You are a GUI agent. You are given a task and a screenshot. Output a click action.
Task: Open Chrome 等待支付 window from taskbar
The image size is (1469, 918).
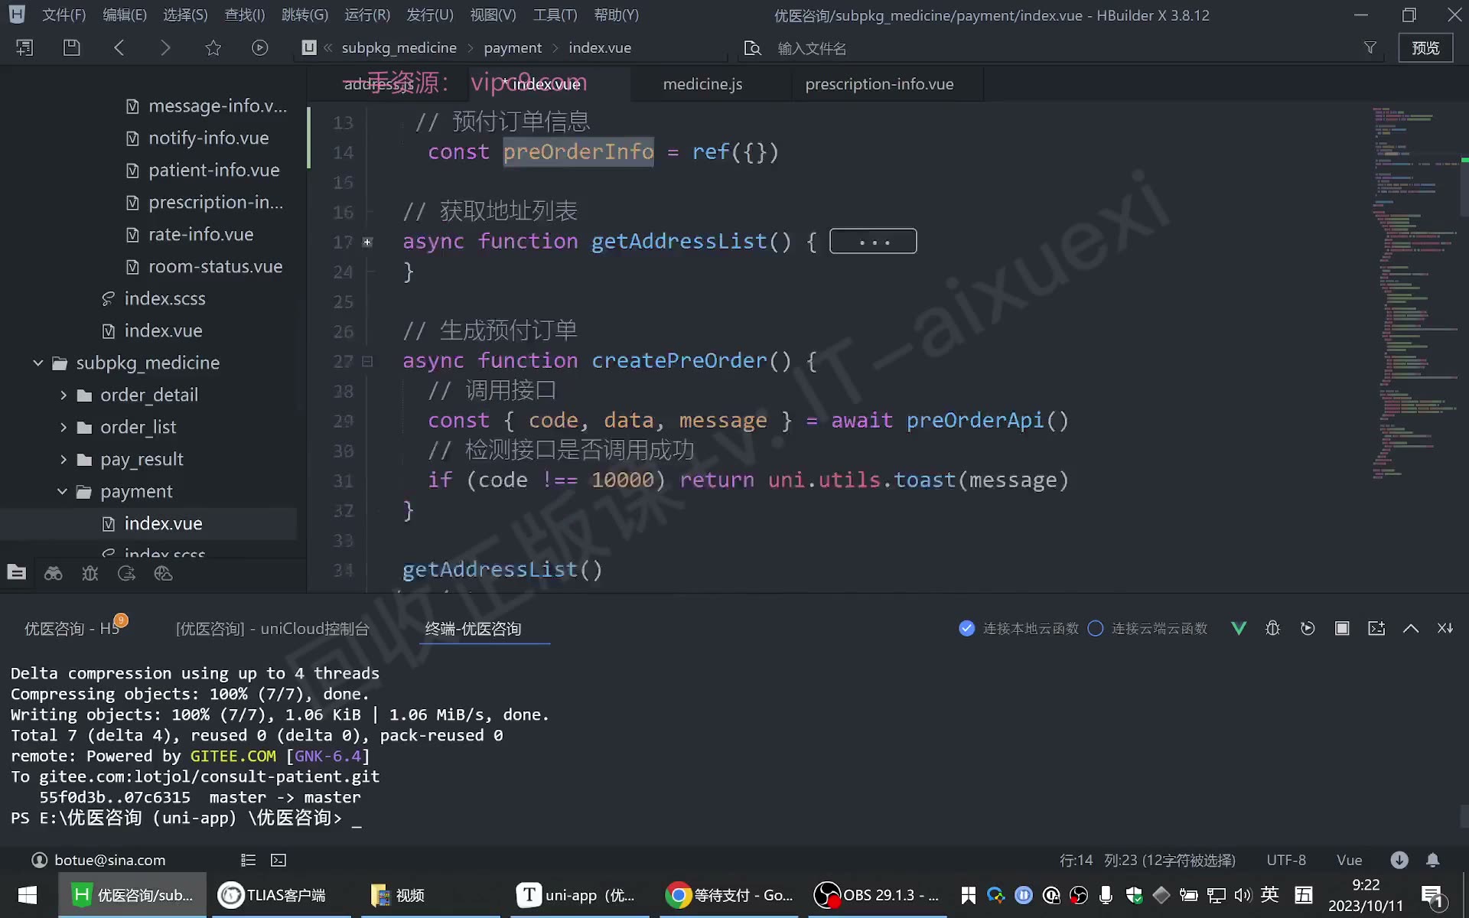click(728, 895)
